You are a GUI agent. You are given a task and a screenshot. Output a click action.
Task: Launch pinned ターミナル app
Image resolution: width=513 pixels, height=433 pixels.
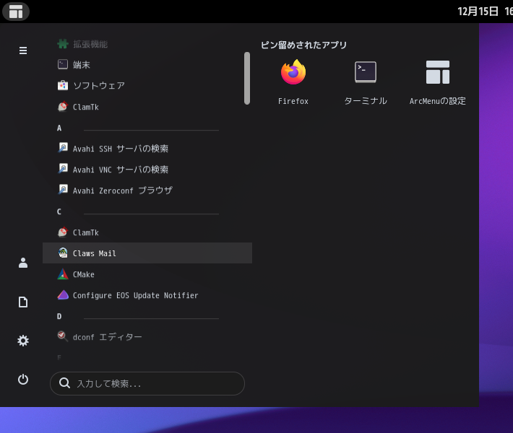point(366,82)
